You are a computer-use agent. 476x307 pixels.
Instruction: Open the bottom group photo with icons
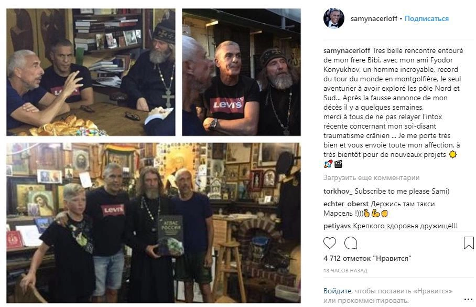[x=154, y=223]
